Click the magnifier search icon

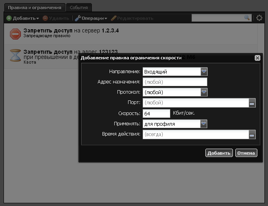pyautogui.click(x=247, y=18)
